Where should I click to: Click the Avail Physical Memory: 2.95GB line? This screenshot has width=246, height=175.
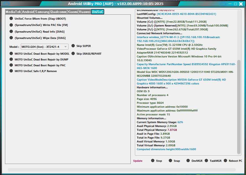tap(157, 126)
